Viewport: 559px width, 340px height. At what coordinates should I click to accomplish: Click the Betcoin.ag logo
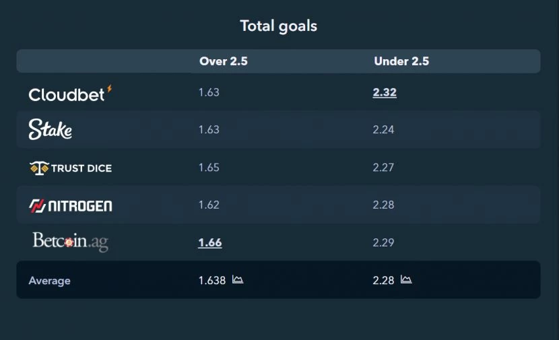(x=71, y=242)
